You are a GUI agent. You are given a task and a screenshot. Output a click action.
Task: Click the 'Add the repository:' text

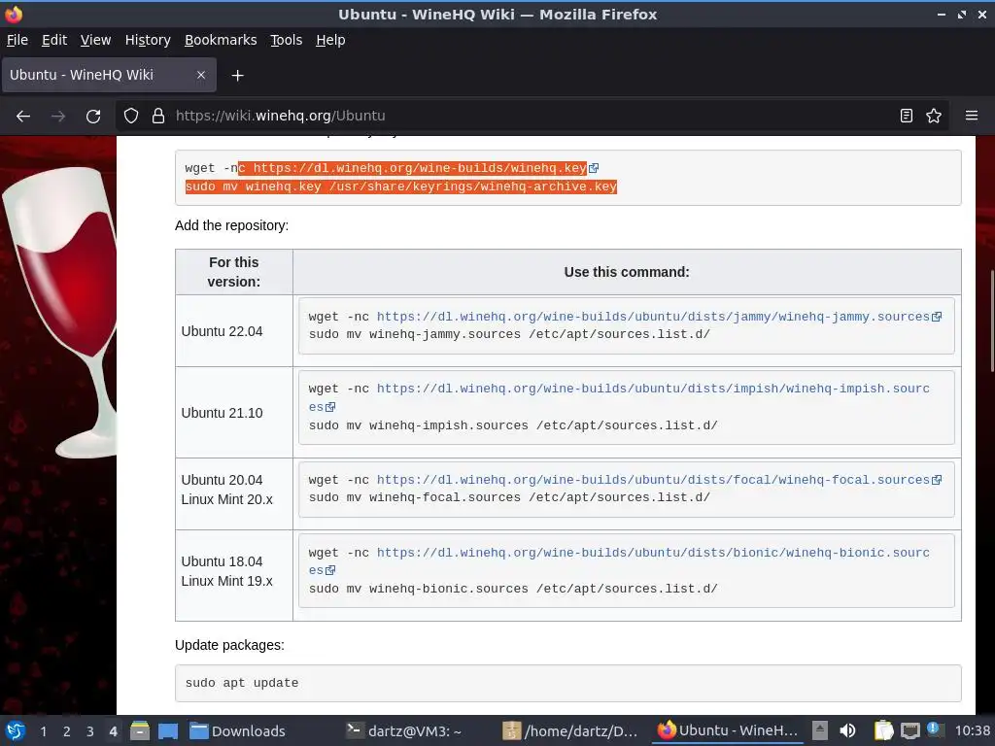[x=231, y=225]
